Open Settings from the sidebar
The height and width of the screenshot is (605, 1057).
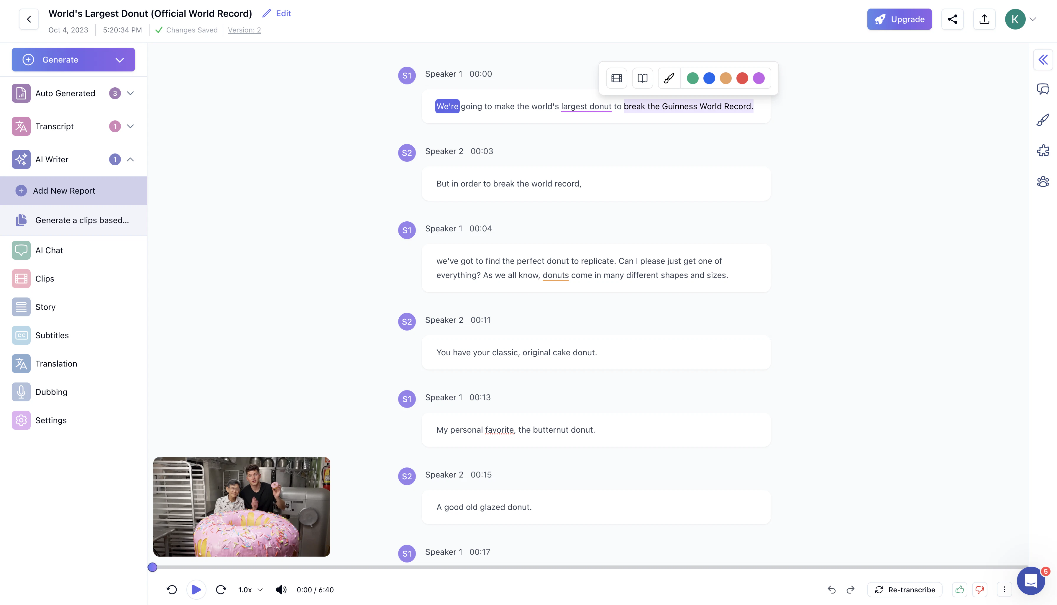(x=51, y=420)
